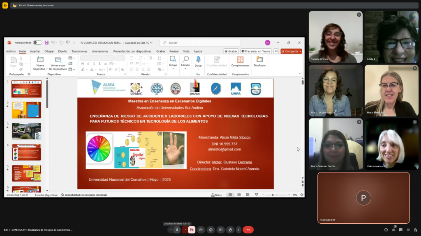Toggle the Autoguardado switch
421x236 pixels.
[x=37, y=43]
